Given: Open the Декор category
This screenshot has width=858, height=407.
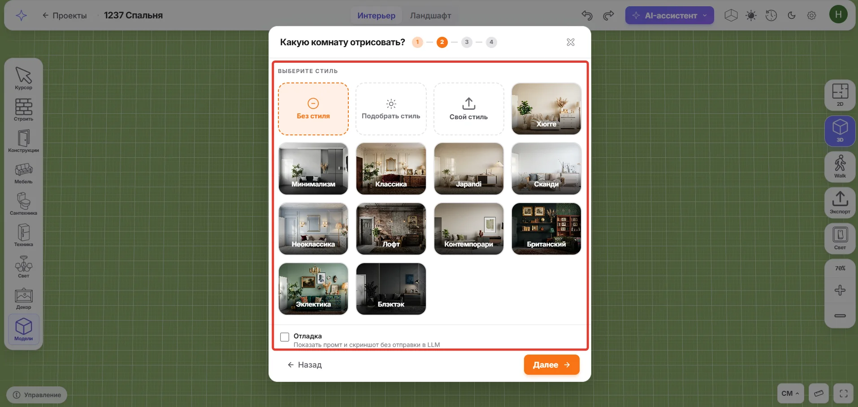Looking at the screenshot, I should tap(23, 298).
